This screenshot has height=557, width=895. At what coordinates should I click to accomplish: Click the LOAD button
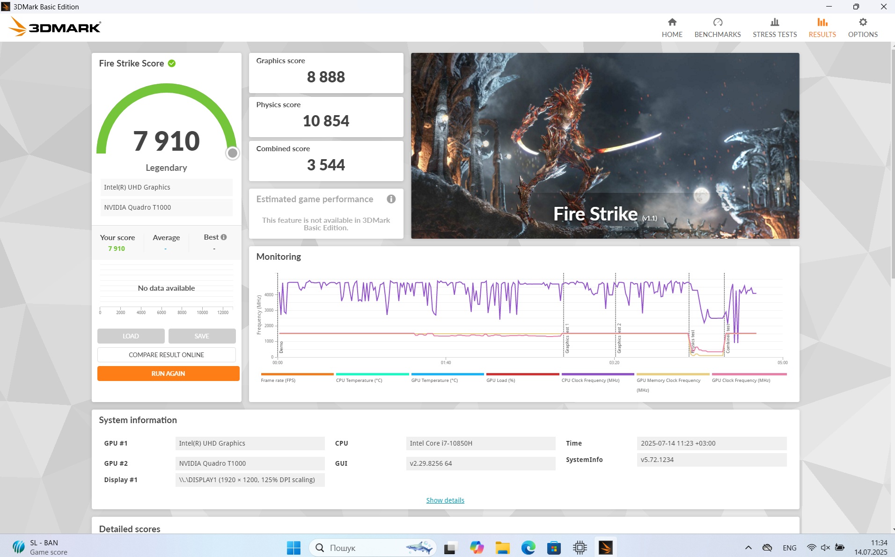(x=131, y=336)
